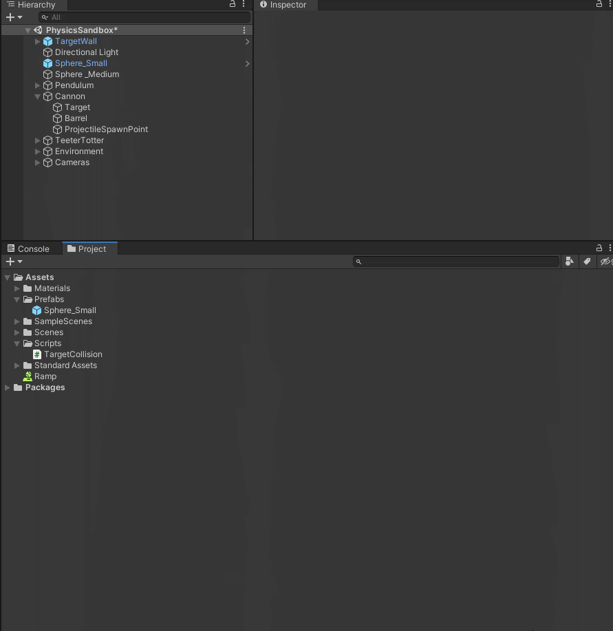613x631 pixels.
Task: Collapse the Cannon object in Hierarchy
Action: click(38, 96)
